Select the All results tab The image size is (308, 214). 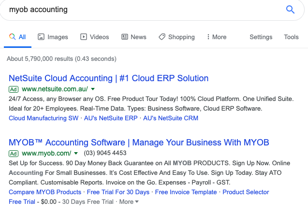[18, 37]
